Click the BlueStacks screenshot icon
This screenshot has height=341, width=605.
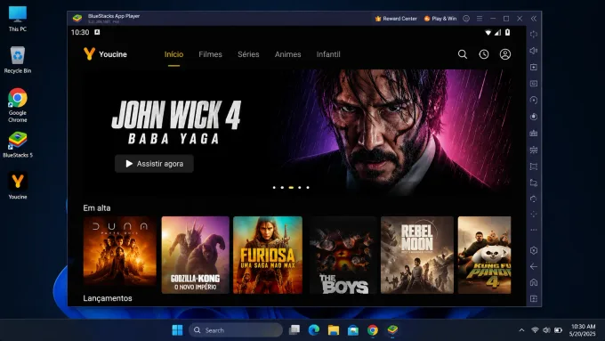pyautogui.click(x=534, y=166)
